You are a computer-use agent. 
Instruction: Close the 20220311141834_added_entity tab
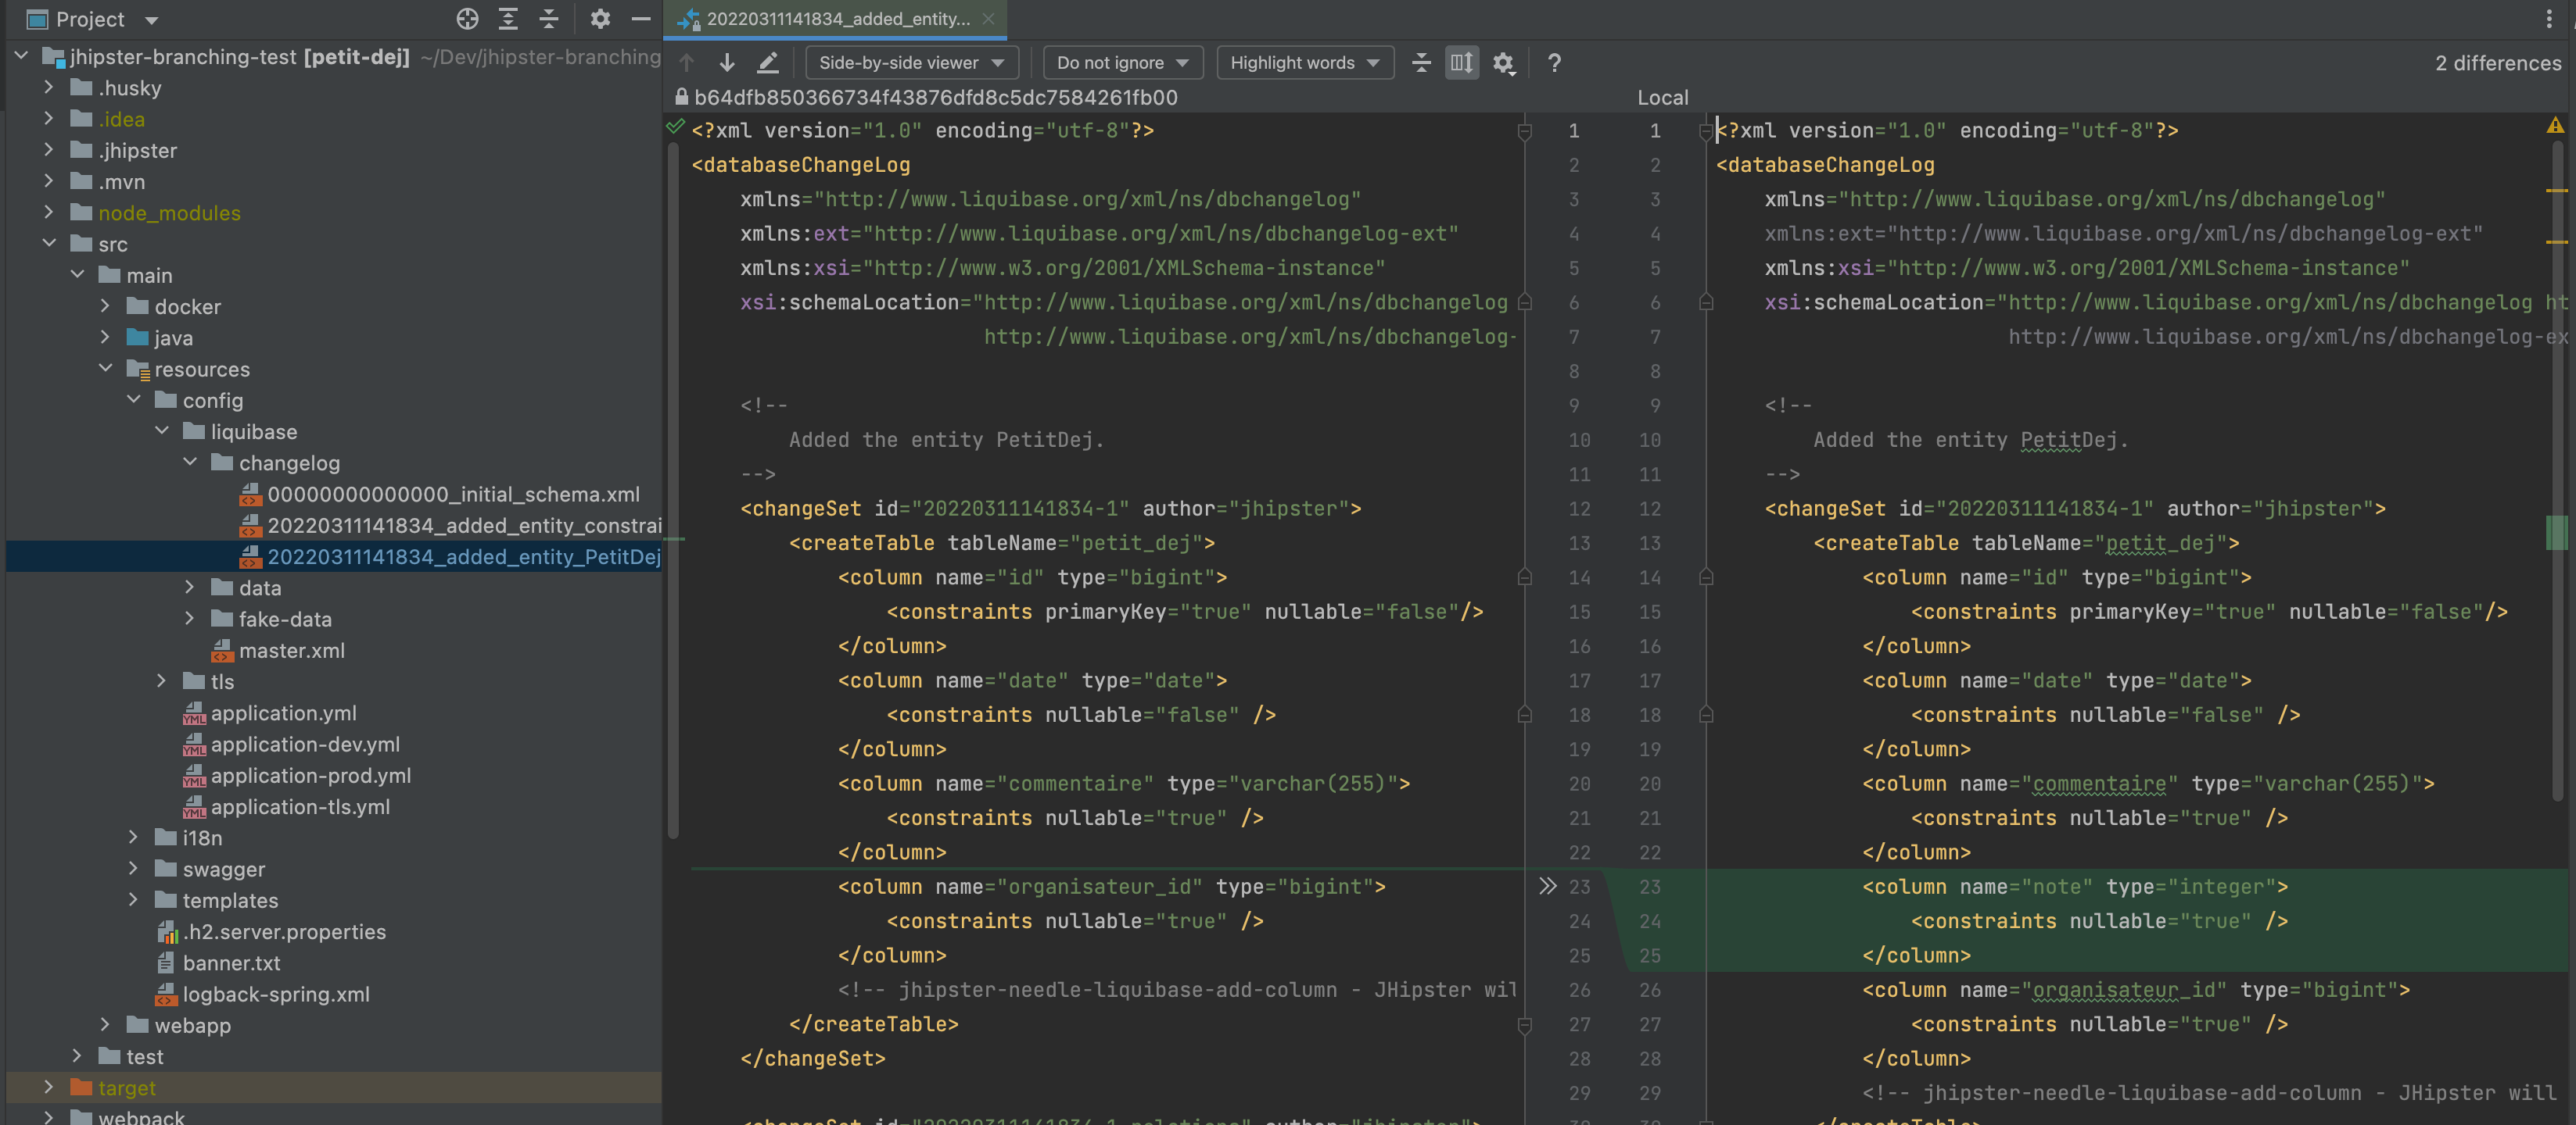click(988, 19)
